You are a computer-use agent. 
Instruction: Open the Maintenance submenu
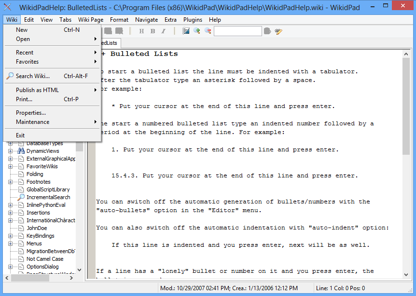[52, 122]
